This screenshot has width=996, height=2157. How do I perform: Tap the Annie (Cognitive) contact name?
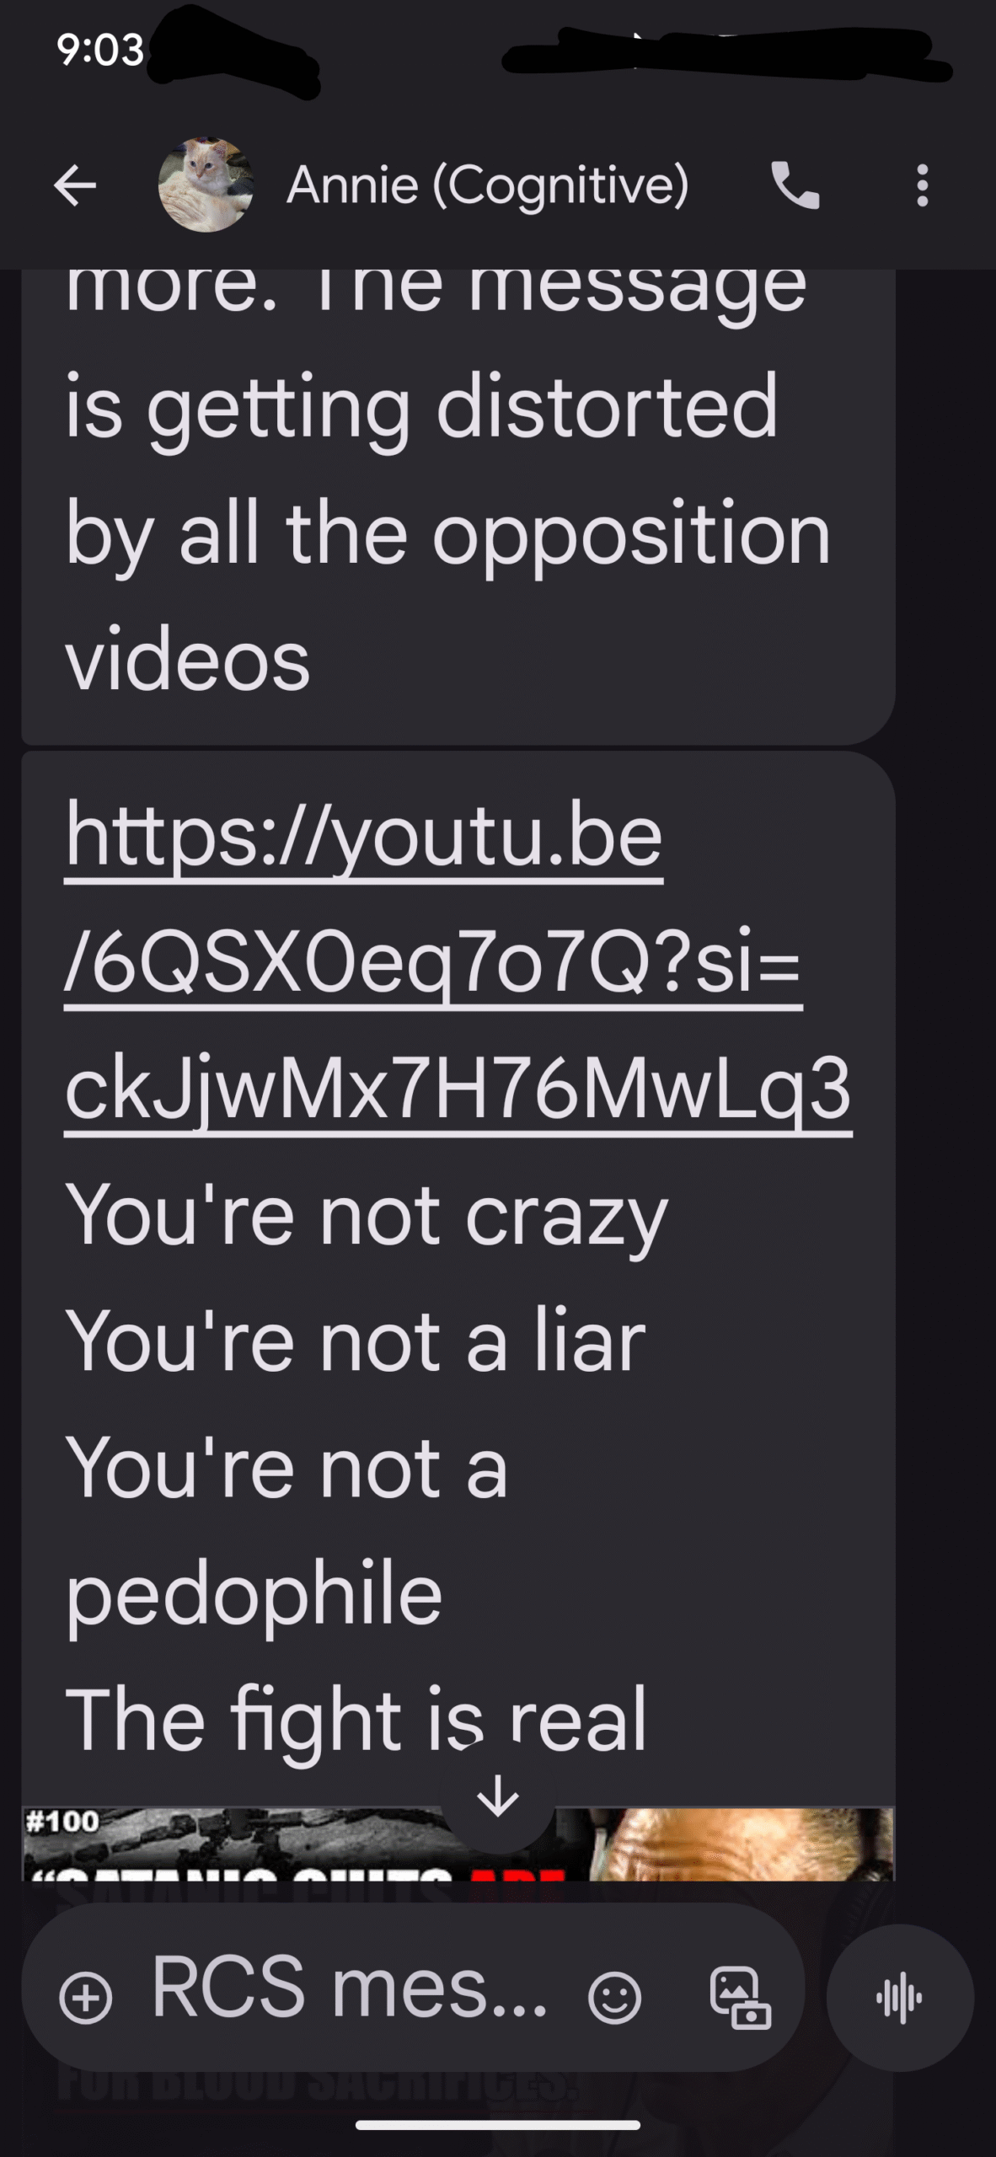[488, 185]
